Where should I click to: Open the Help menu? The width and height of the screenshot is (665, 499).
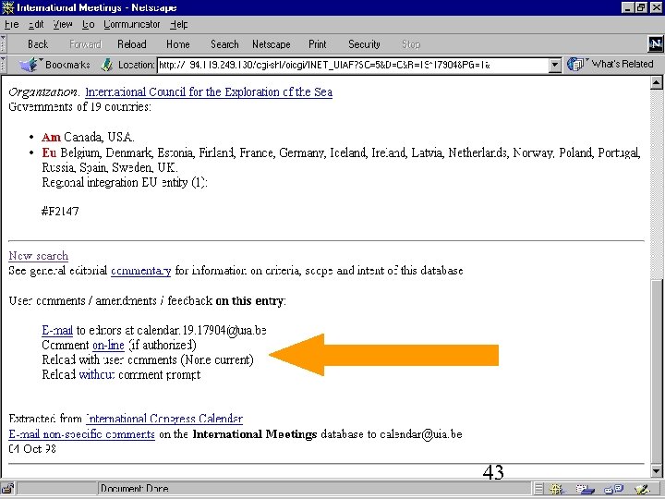pos(178,25)
